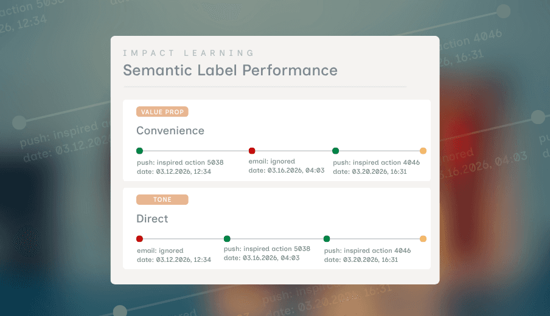Select second green dot on Direct timeline
Viewport: 550px width, 316px height.
[x=327, y=239]
